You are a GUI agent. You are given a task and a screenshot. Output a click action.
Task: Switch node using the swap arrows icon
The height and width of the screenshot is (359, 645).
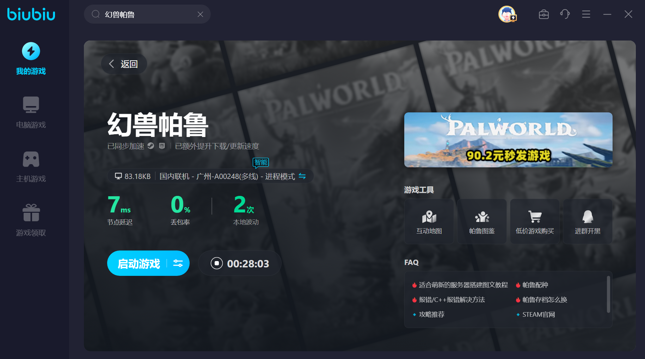[302, 176]
